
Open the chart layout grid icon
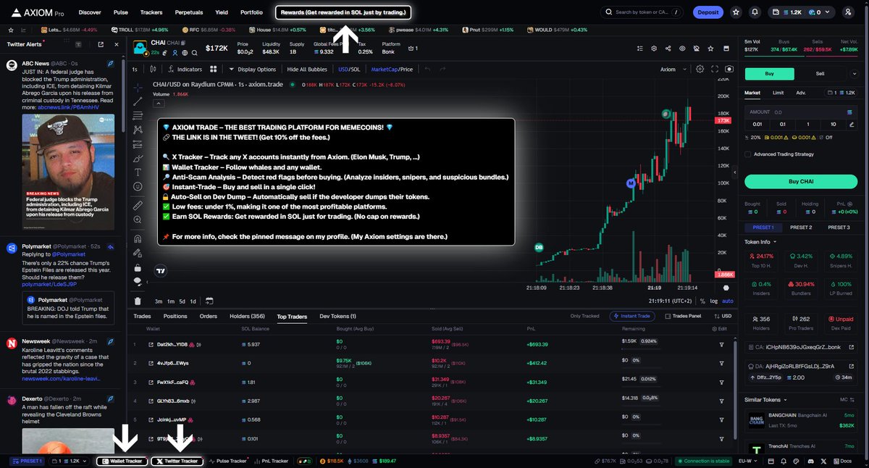click(213, 69)
